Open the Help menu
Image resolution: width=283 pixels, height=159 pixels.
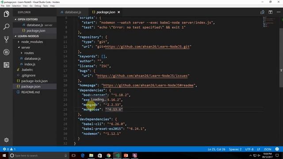[x=52, y=6]
